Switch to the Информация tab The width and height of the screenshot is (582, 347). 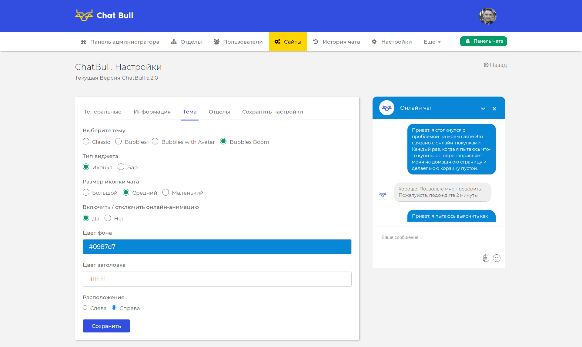coord(152,112)
